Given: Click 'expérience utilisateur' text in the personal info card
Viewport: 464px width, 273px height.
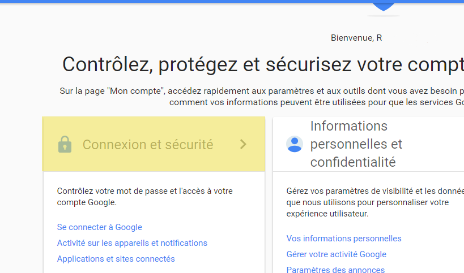Looking at the screenshot, I should pos(327,214).
